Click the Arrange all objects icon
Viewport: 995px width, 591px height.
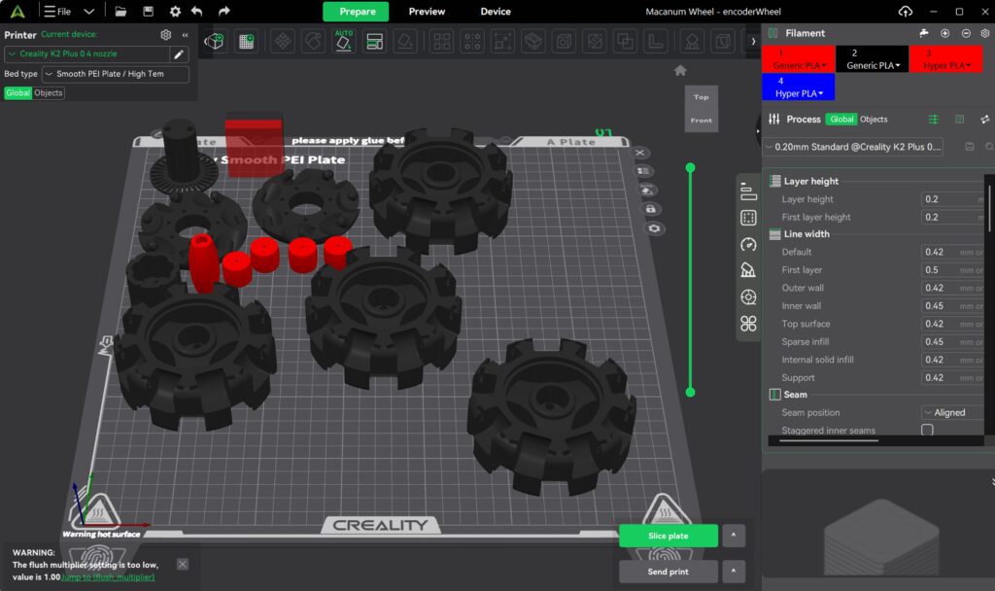[x=374, y=42]
